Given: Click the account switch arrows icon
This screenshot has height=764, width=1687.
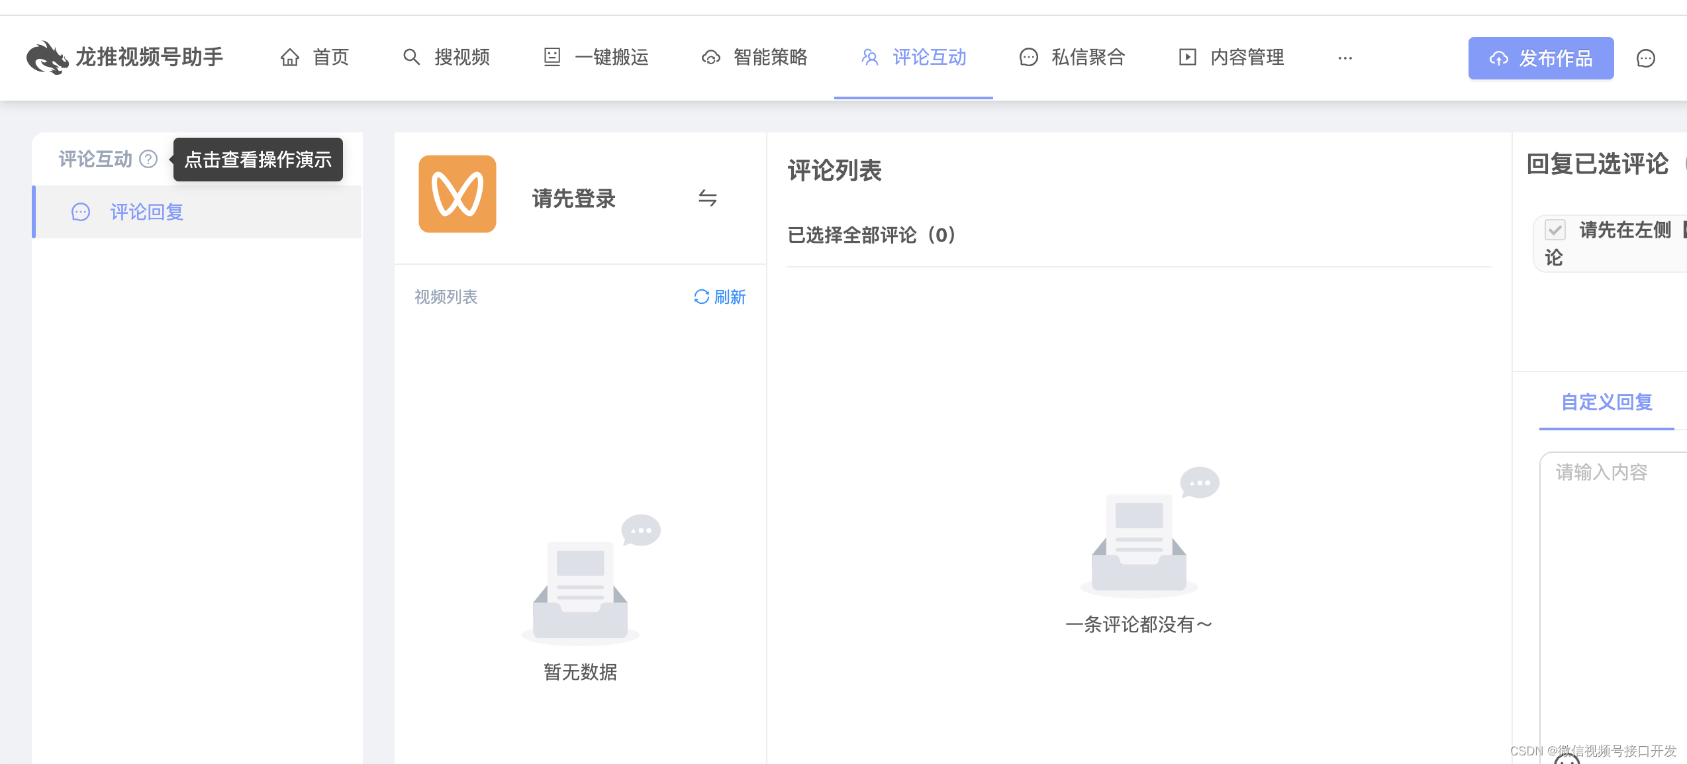Looking at the screenshot, I should tap(707, 198).
